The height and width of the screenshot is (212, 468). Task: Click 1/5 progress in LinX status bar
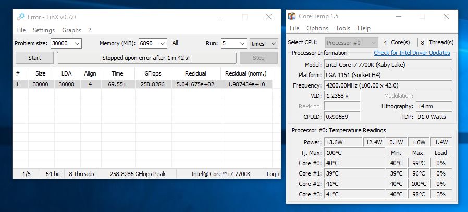click(x=27, y=174)
